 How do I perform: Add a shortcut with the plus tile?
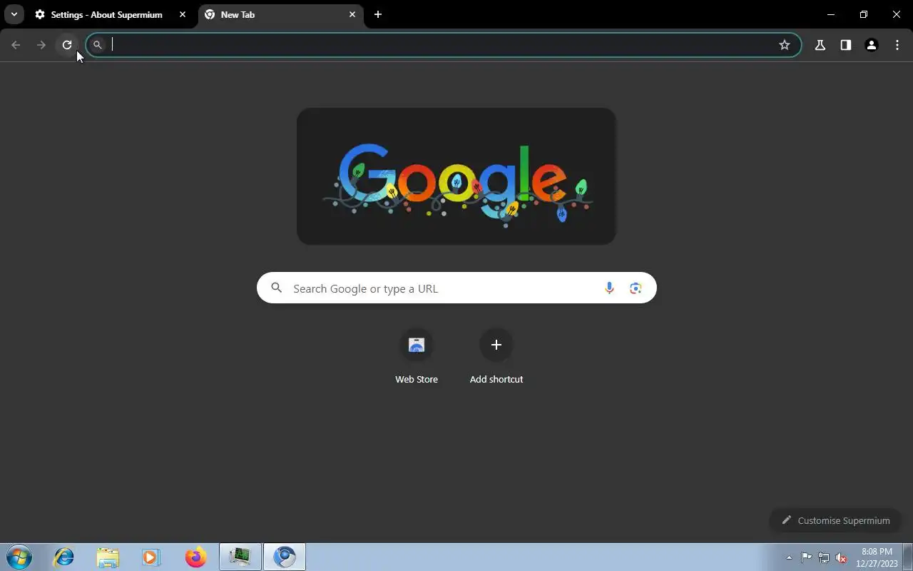click(x=496, y=357)
